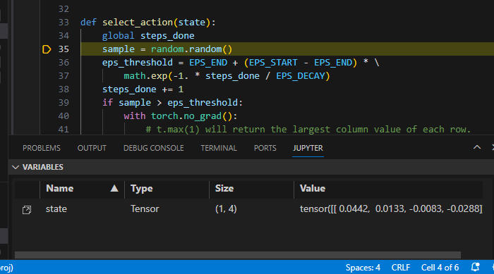494x274 pixels.
Task: Select the JUPYTER tab
Action: (x=308, y=148)
